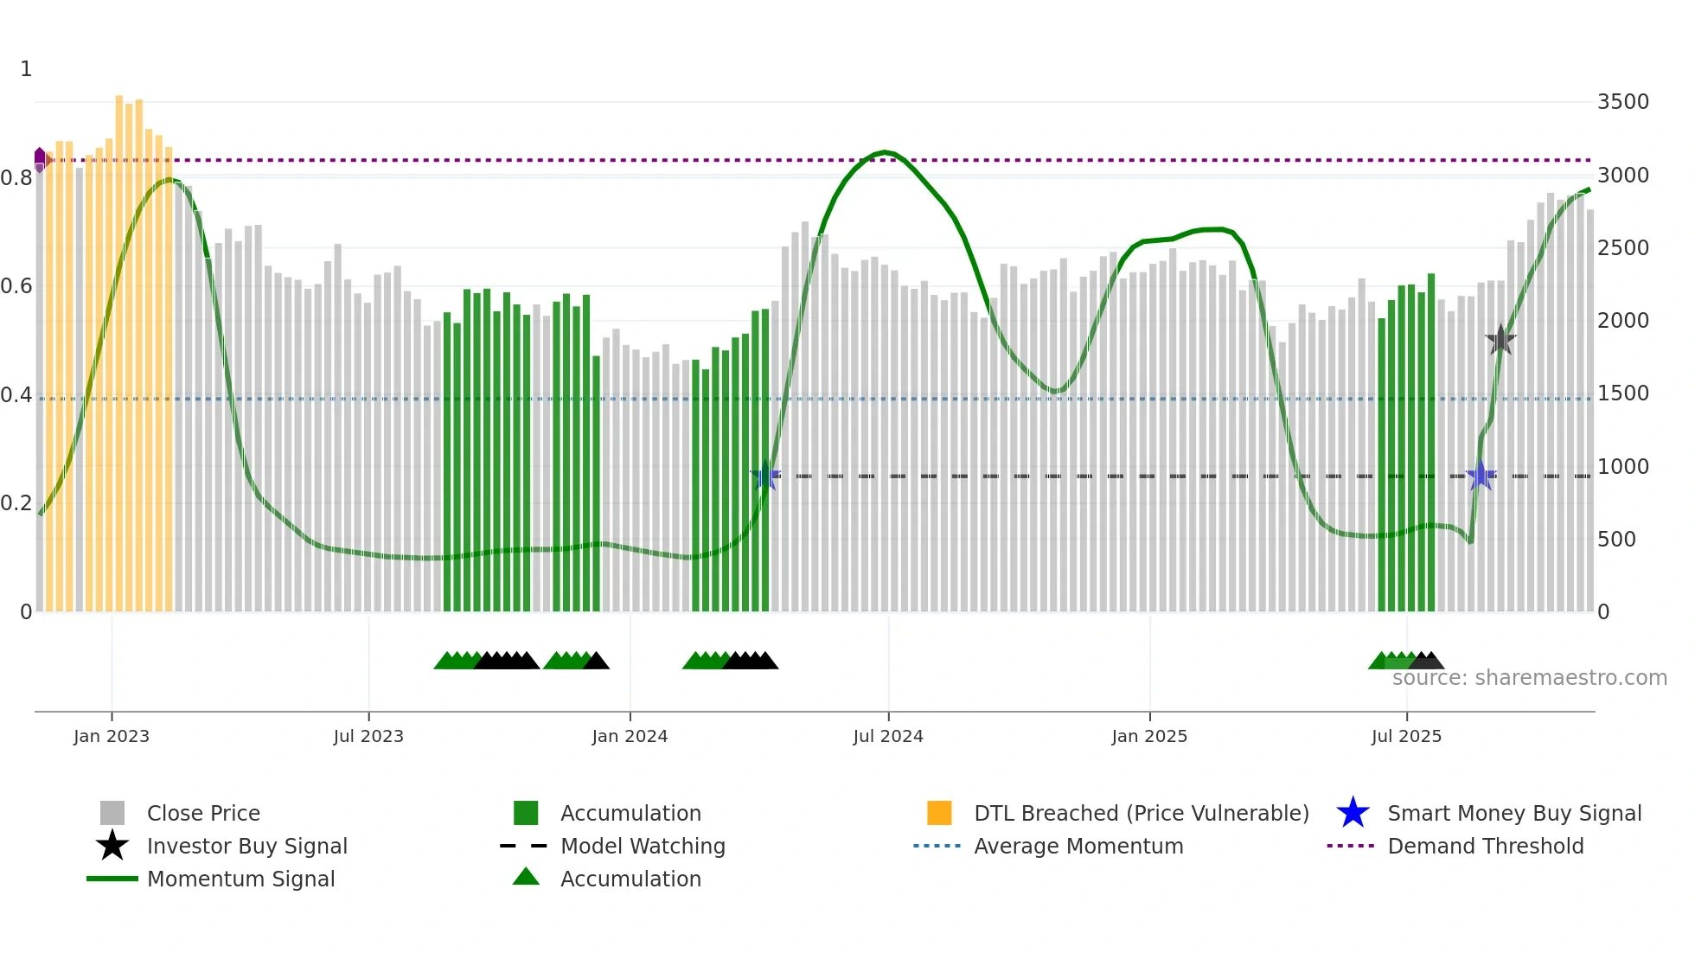Click the blue star marker near Apr 2024

coord(764,476)
